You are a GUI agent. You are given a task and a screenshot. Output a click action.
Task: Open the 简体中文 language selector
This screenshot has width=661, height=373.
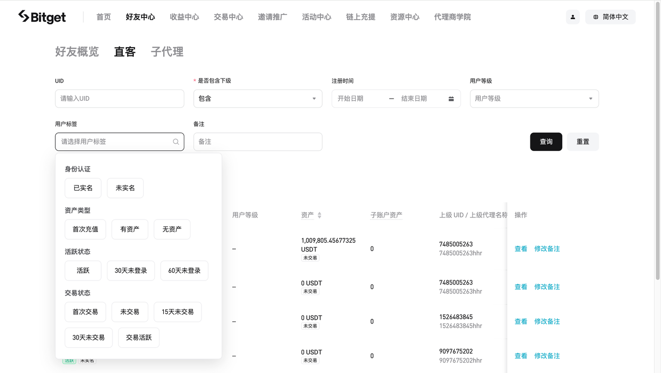[x=610, y=17]
